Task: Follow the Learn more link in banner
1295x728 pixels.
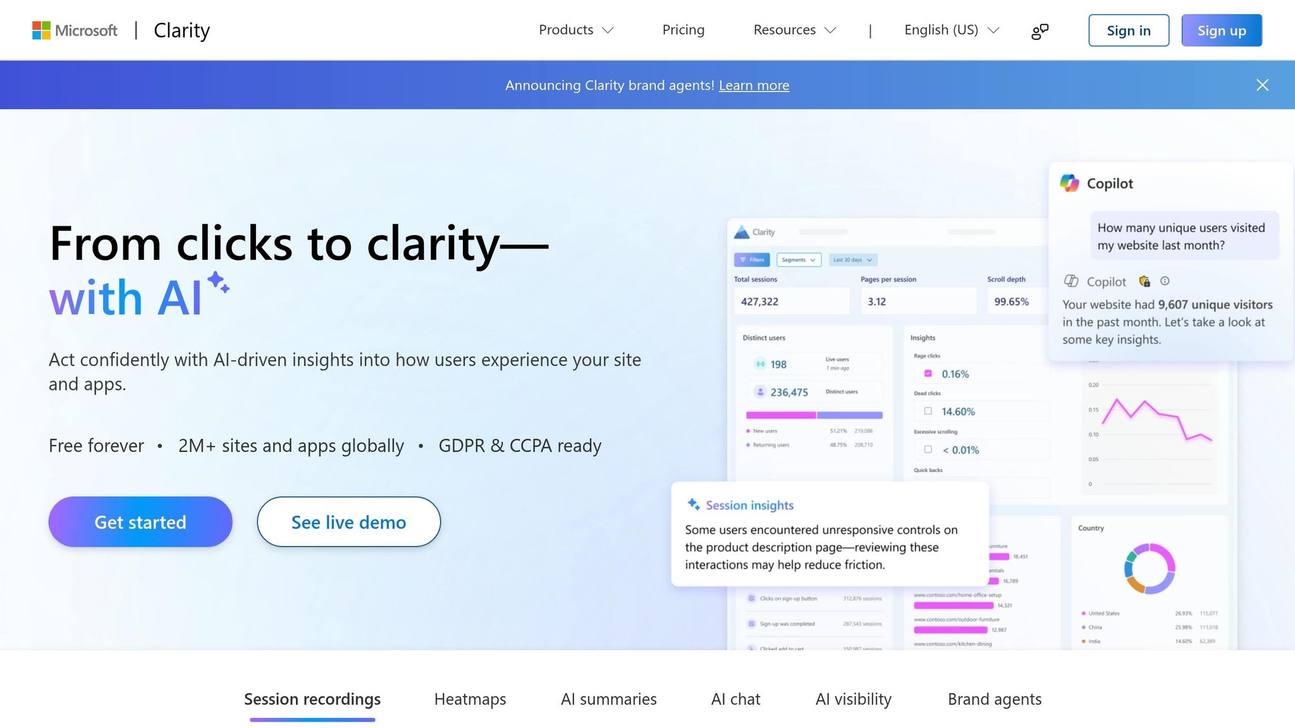Action: [754, 85]
